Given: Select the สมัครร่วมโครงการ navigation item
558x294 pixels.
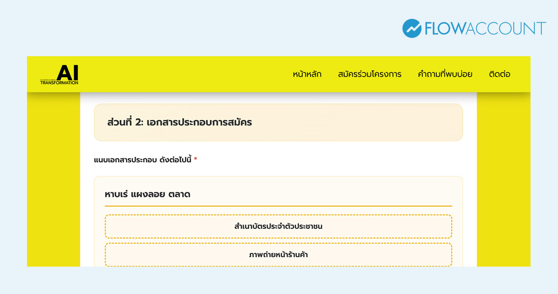Looking at the screenshot, I should click(x=370, y=74).
